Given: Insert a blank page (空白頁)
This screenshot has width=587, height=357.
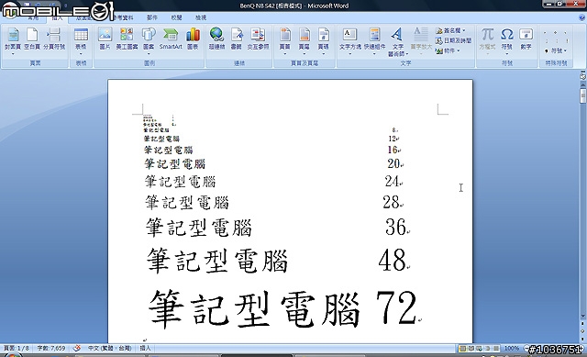Looking at the screenshot, I should point(32,39).
